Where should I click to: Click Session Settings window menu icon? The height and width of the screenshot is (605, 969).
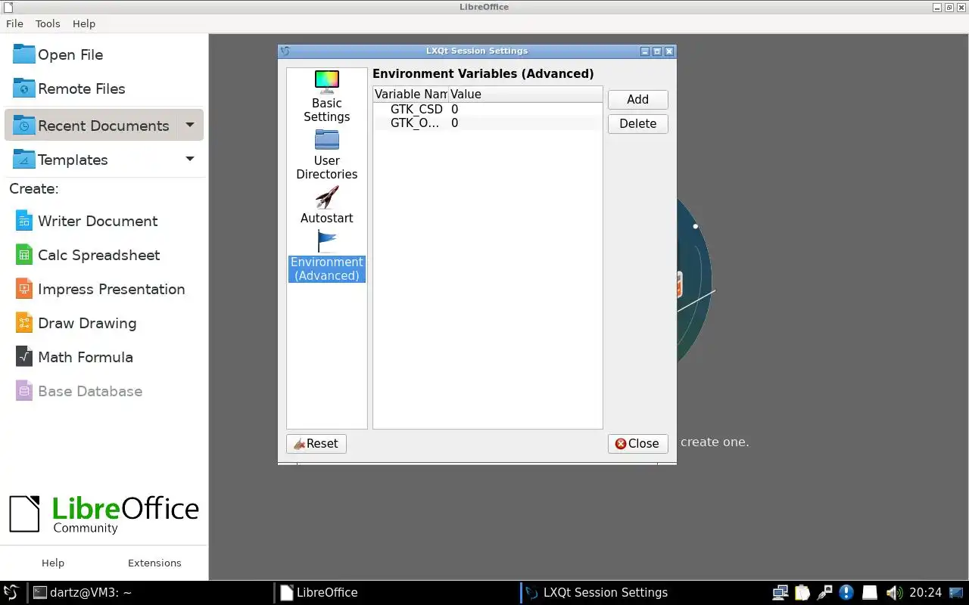click(x=285, y=51)
